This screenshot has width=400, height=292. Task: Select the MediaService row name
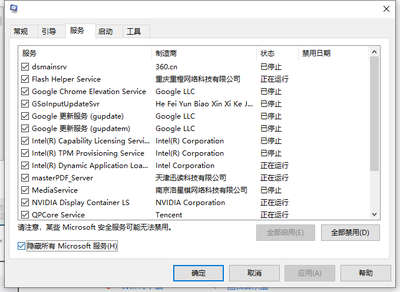[x=55, y=190]
